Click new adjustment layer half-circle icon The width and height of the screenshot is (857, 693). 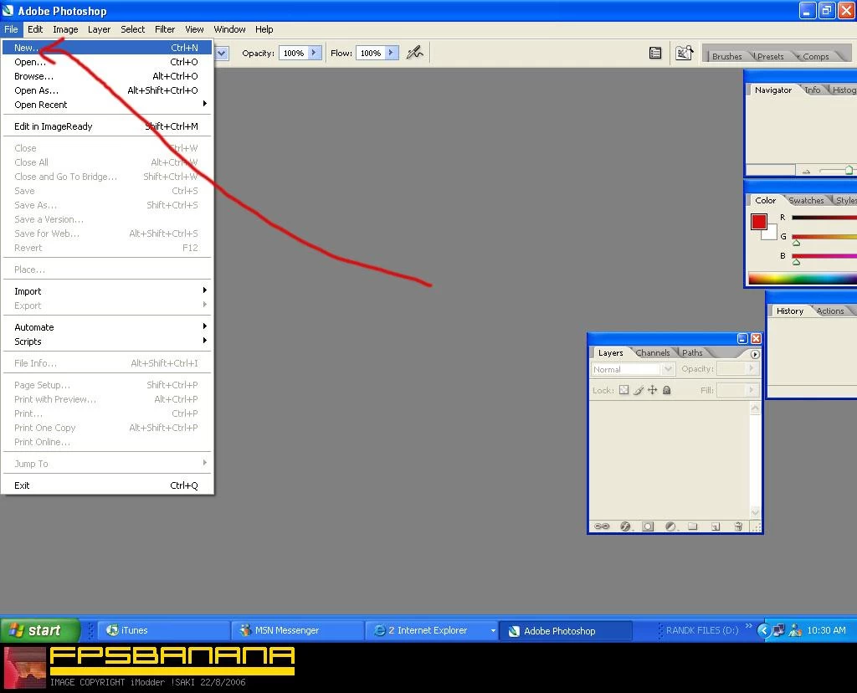(671, 526)
